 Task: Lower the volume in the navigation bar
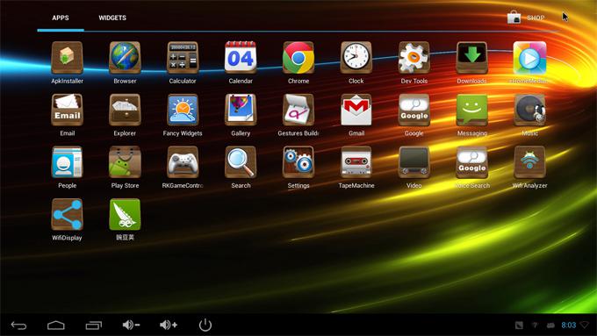point(131,325)
